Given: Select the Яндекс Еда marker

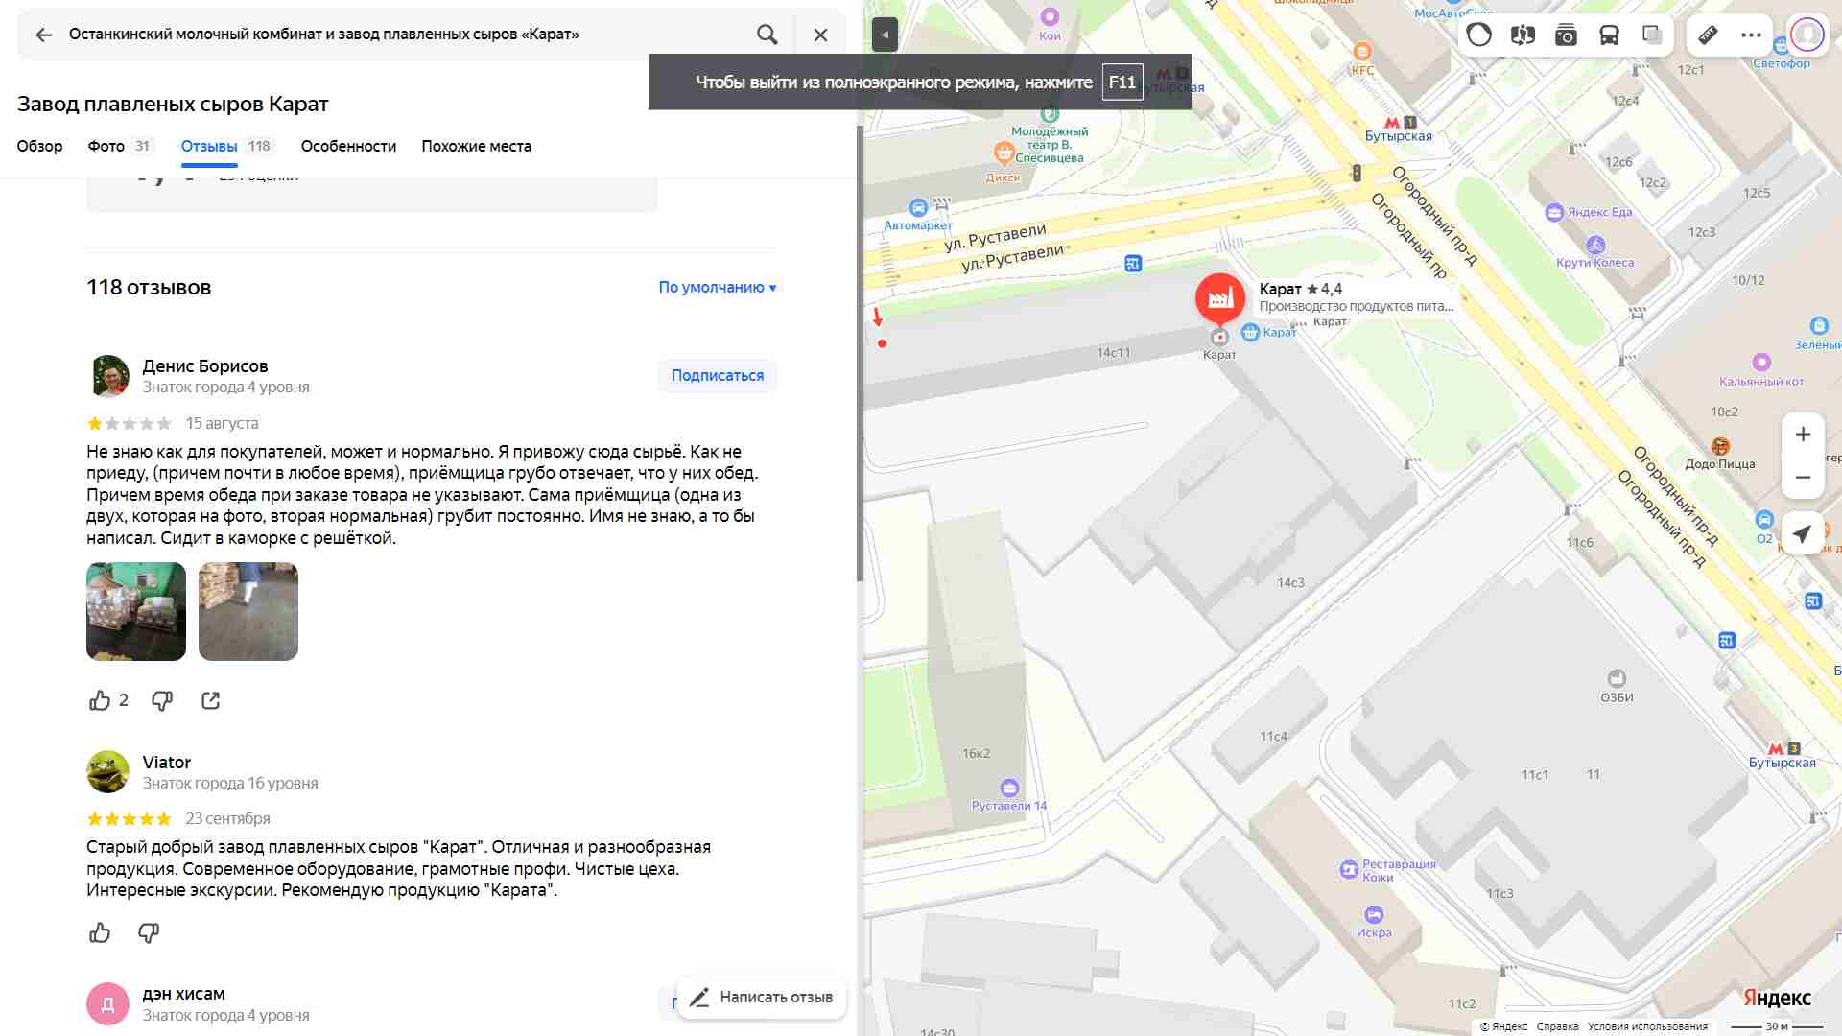Looking at the screenshot, I should (1554, 213).
